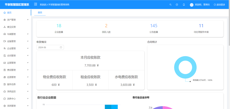
Task: Expand the 消息中心 chevron
Action: 28,98
